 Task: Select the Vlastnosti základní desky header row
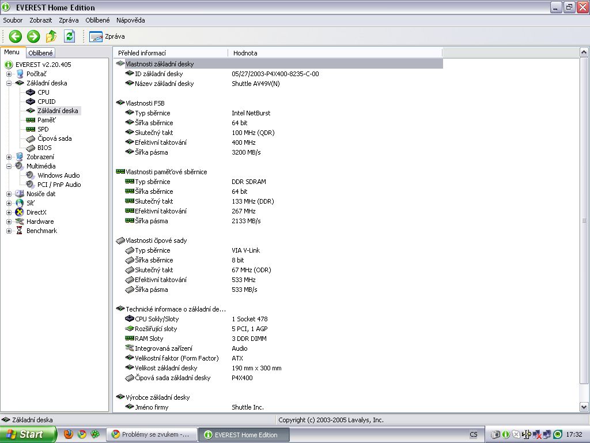coord(278,64)
